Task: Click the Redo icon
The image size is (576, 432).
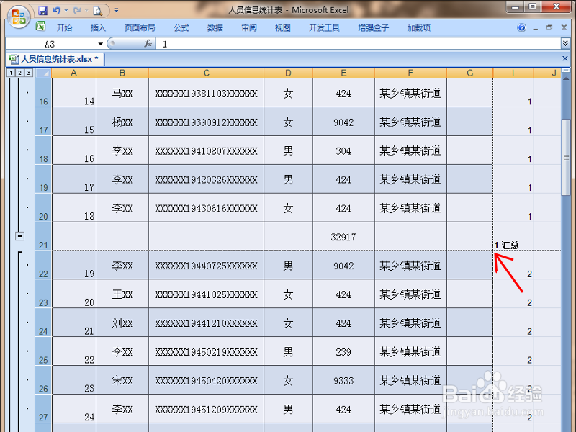Action: pyautogui.click(x=77, y=10)
